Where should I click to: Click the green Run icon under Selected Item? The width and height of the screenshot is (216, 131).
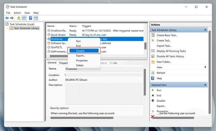pyautogui.click(x=153, y=90)
